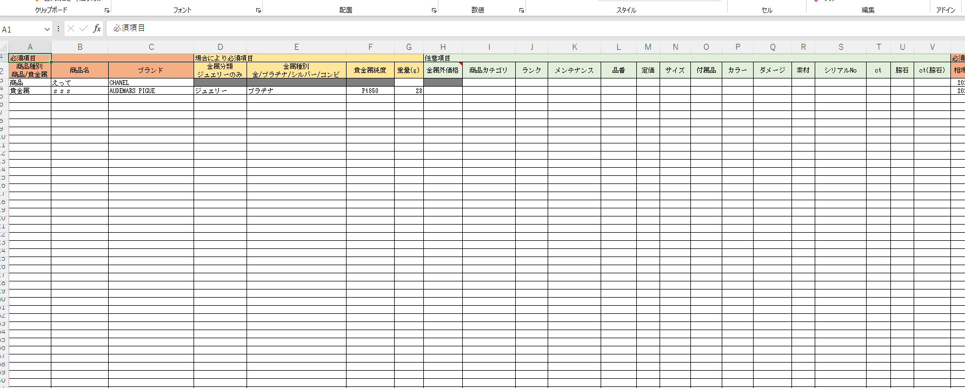The height and width of the screenshot is (388, 965).
Task: Select the メンテナンス header cell
Action: click(574, 70)
